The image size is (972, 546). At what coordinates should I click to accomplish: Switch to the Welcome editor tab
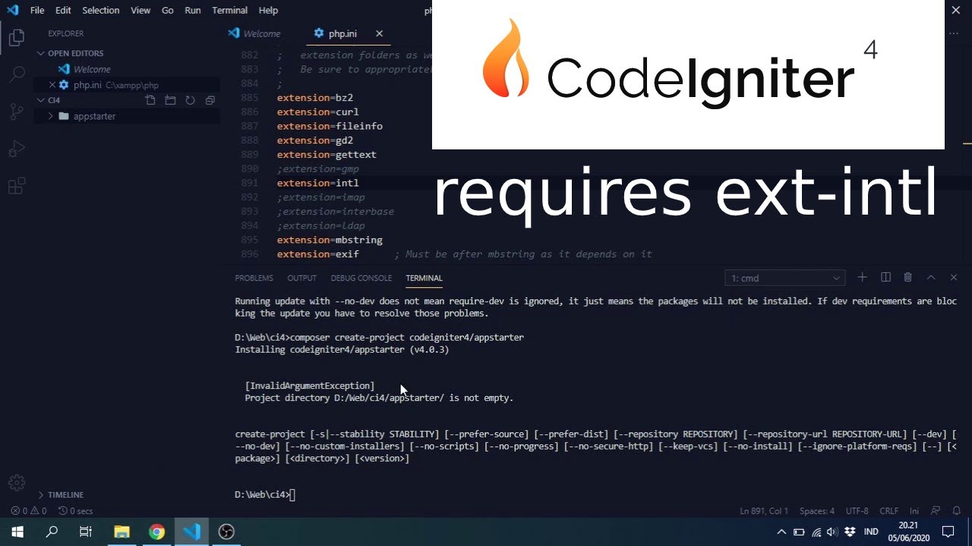point(255,33)
